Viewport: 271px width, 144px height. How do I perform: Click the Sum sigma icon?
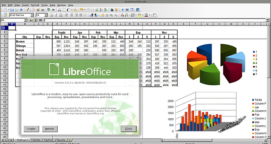click(36, 20)
